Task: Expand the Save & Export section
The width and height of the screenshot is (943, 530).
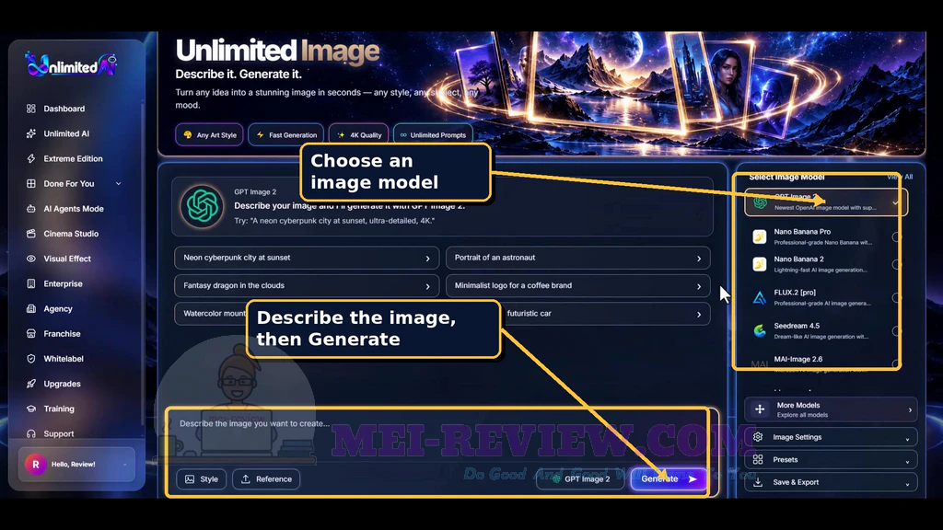Action: (831, 482)
